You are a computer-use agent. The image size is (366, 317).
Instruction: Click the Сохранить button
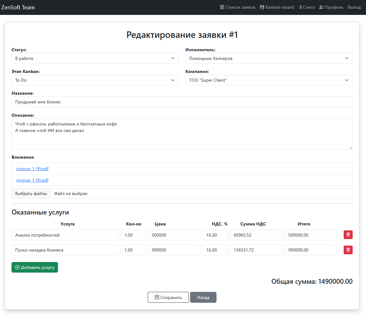click(x=168, y=297)
